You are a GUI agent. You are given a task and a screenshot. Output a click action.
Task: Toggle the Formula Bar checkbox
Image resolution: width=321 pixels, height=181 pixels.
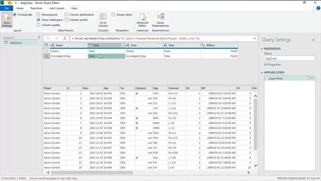coord(15,15)
